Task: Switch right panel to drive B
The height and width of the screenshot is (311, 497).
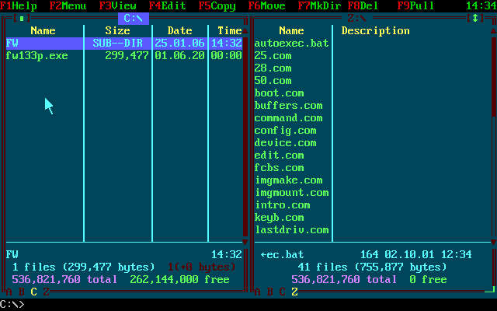Action: point(269,292)
